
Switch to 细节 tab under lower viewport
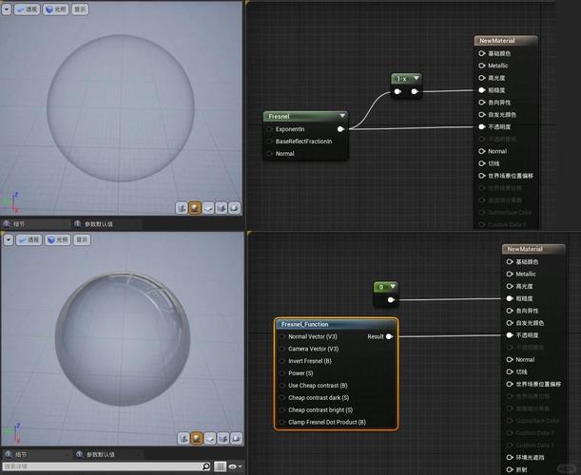click(x=20, y=454)
